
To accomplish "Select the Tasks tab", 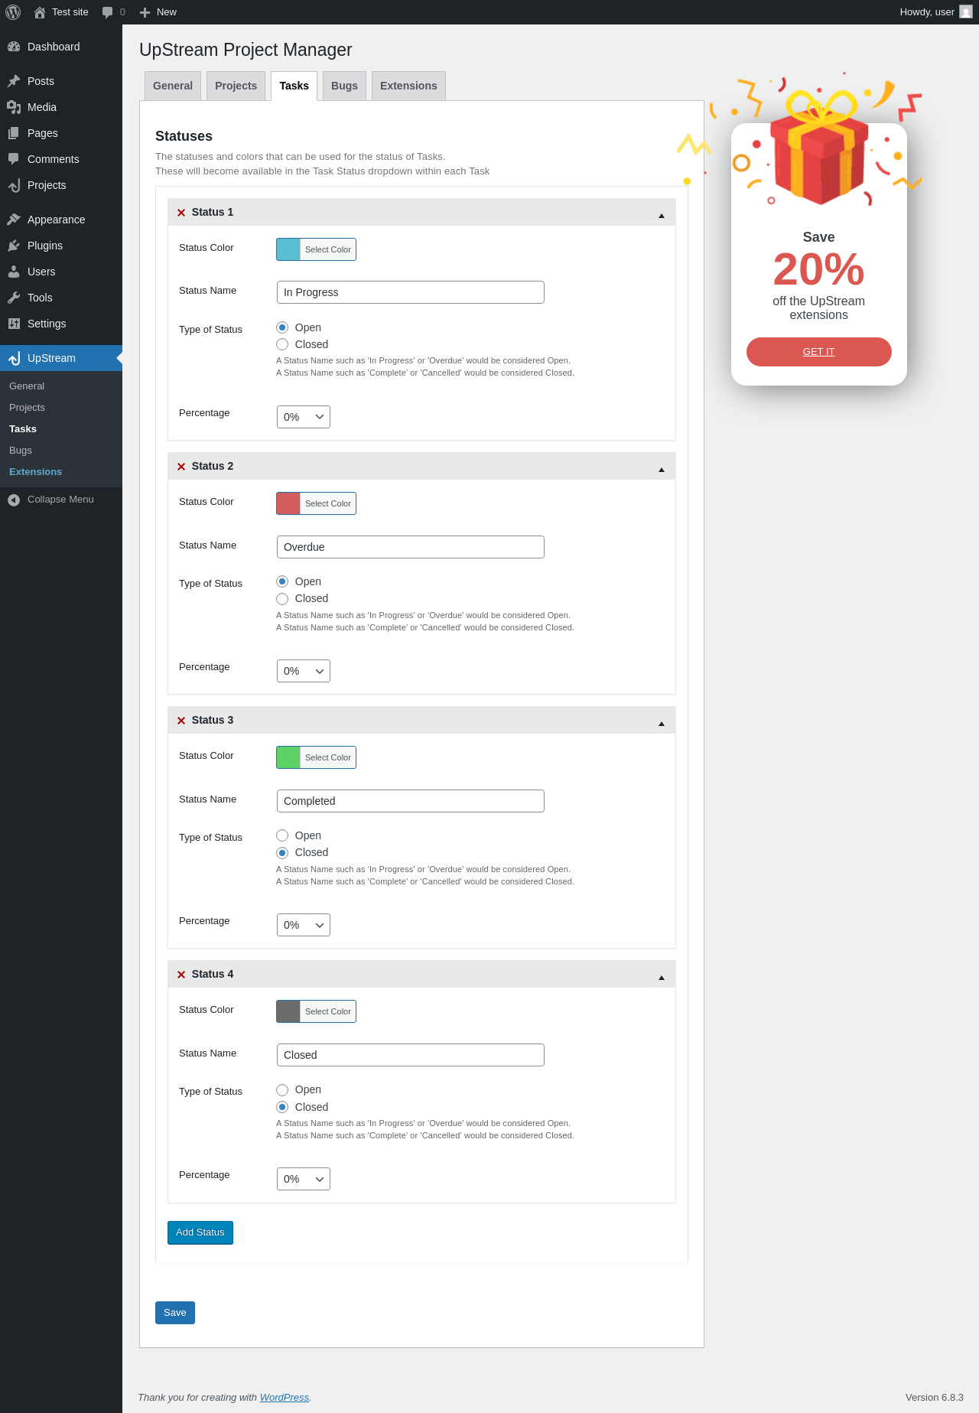I will (294, 86).
